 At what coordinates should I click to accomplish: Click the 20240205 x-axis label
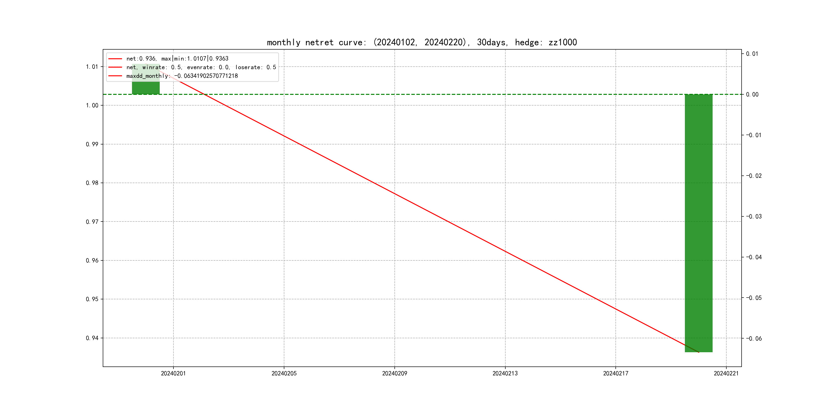pos(284,373)
